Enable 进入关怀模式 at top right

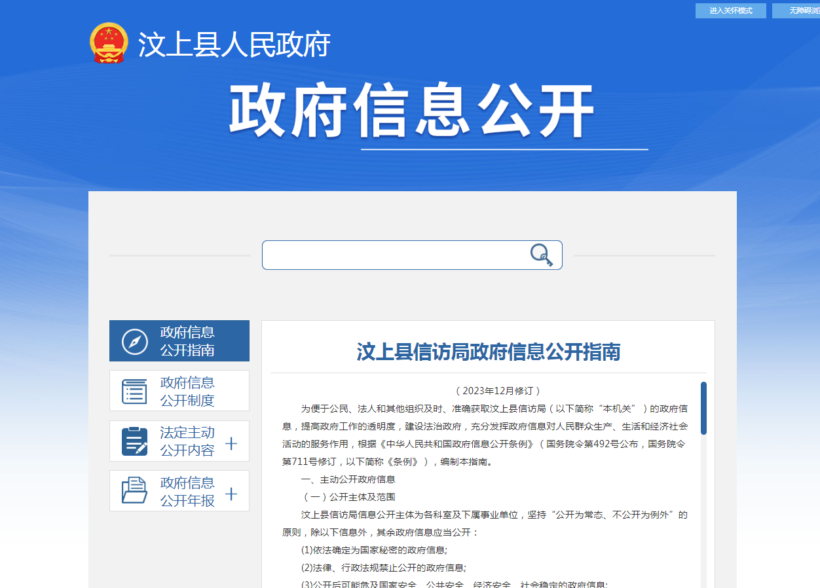coord(730,10)
